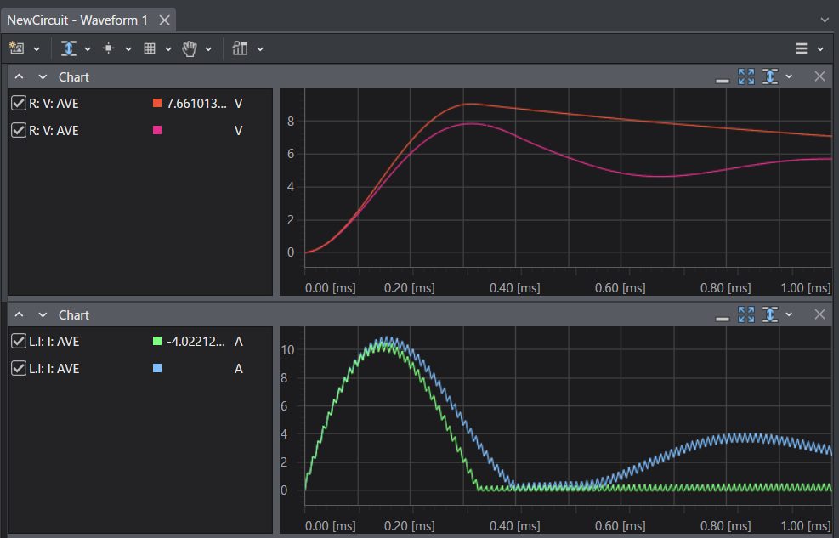Close the NewCircuit - Waveform 1 tab
The width and height of the screenshot is (839, 538).
click(x=164, y=20)
